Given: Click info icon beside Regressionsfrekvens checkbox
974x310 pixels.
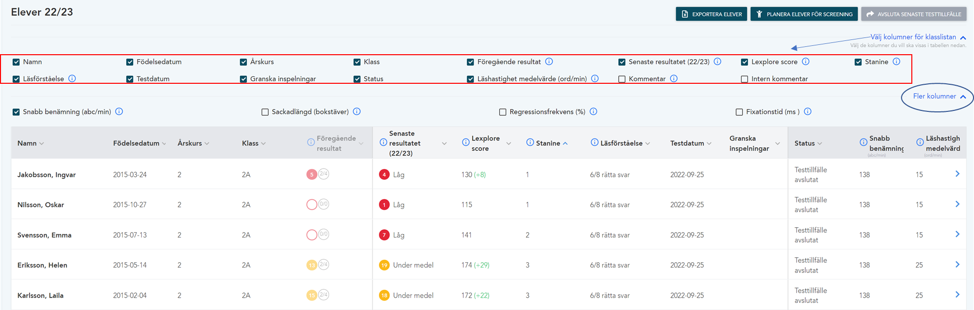Looking at the screenshot, I should tap(594, 111).
